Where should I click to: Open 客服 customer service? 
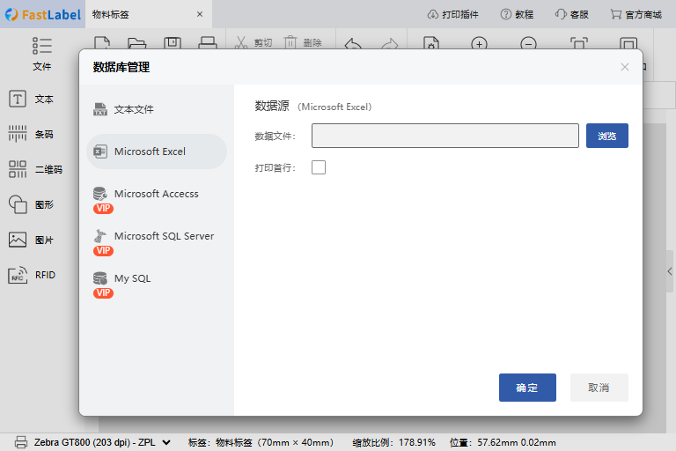coord(571,15)
